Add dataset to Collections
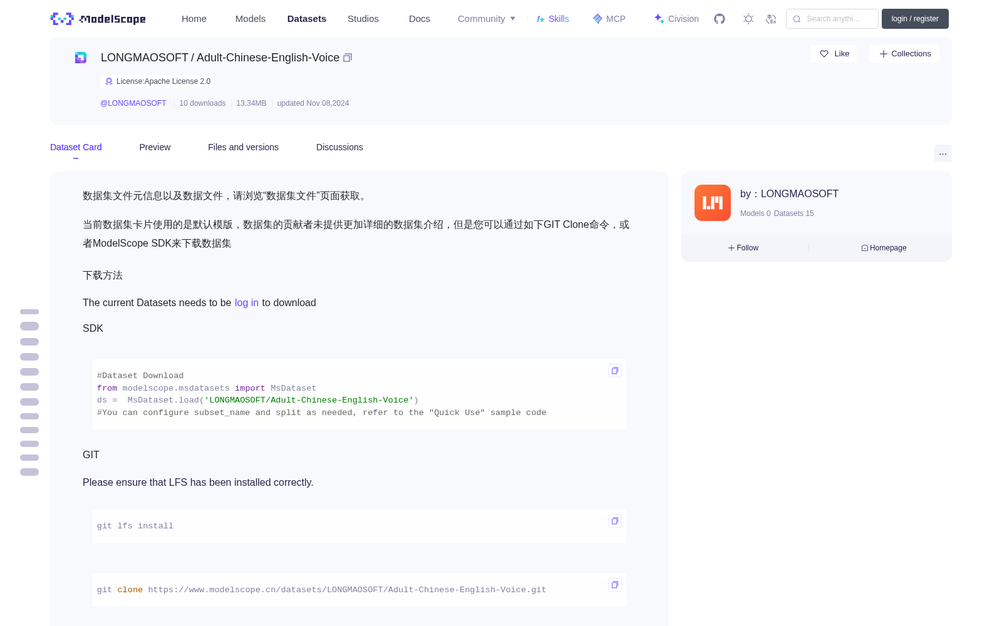Image resolution: width=1002 pixels, height=626 pixels. pos(904,54)
